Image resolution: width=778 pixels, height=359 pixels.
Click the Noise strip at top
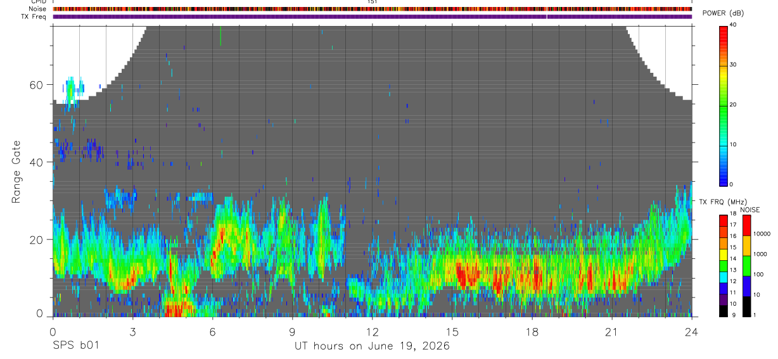pyautogui.click(x=372, y=9)
